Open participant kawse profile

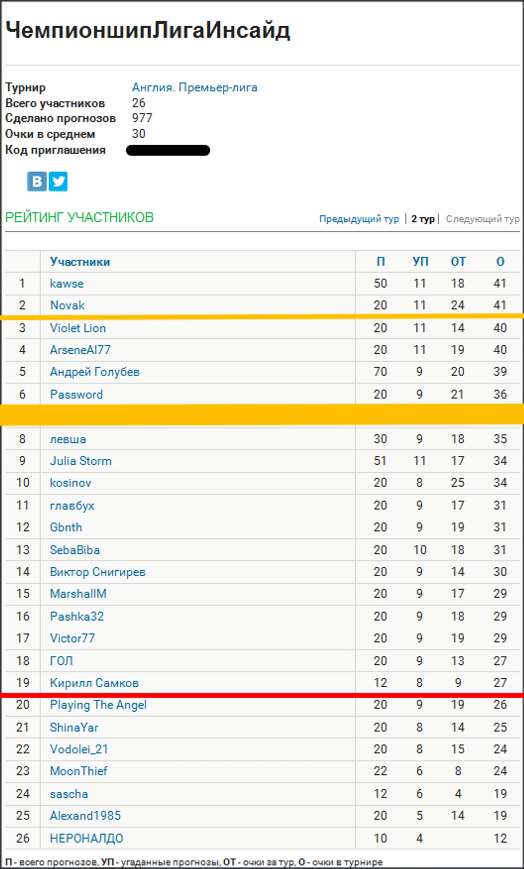66,283
